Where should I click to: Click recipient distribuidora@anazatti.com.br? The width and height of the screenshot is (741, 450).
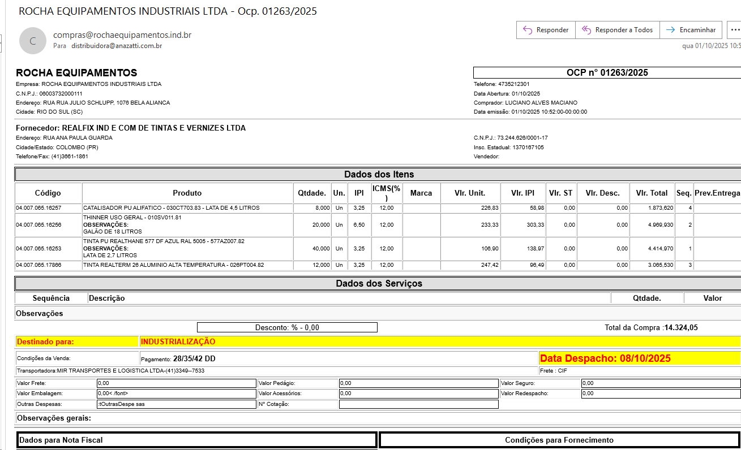117,46
